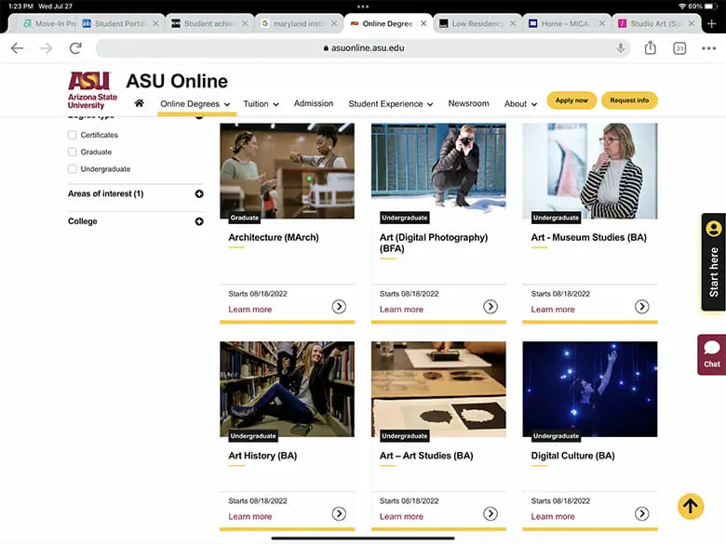The image size is (726, 544).
Task: Click the ASU Online heading
Action: pyautogui.click(x=177, y=82)
